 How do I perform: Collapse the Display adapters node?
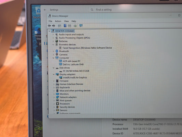point(54,74)
